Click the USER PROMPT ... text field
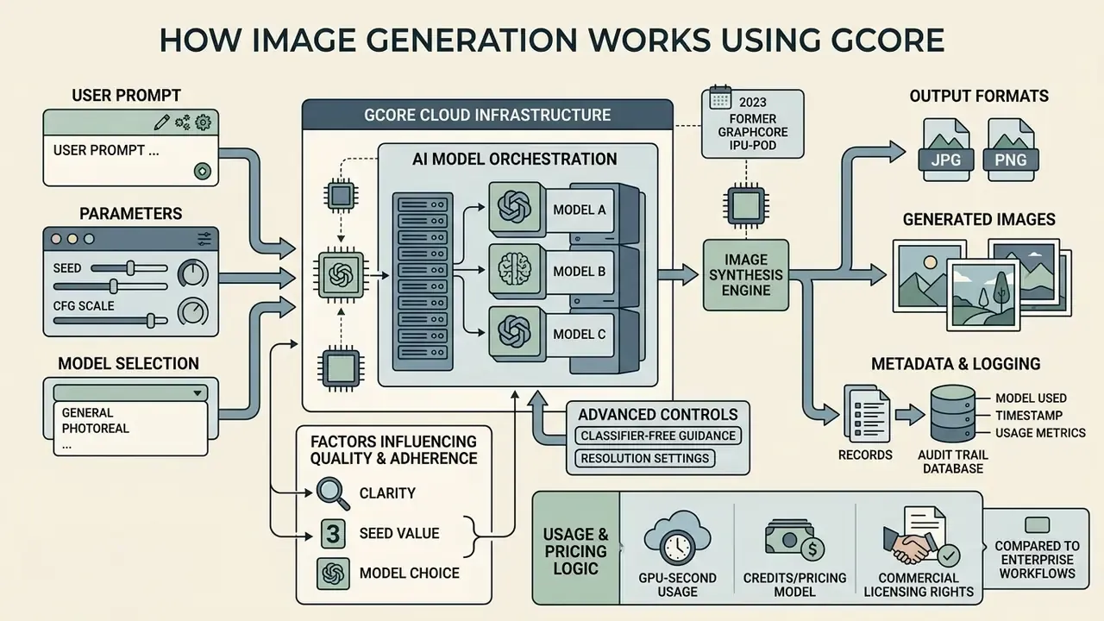The width and height of the screenshot is (1104, 621). [130, 160]
